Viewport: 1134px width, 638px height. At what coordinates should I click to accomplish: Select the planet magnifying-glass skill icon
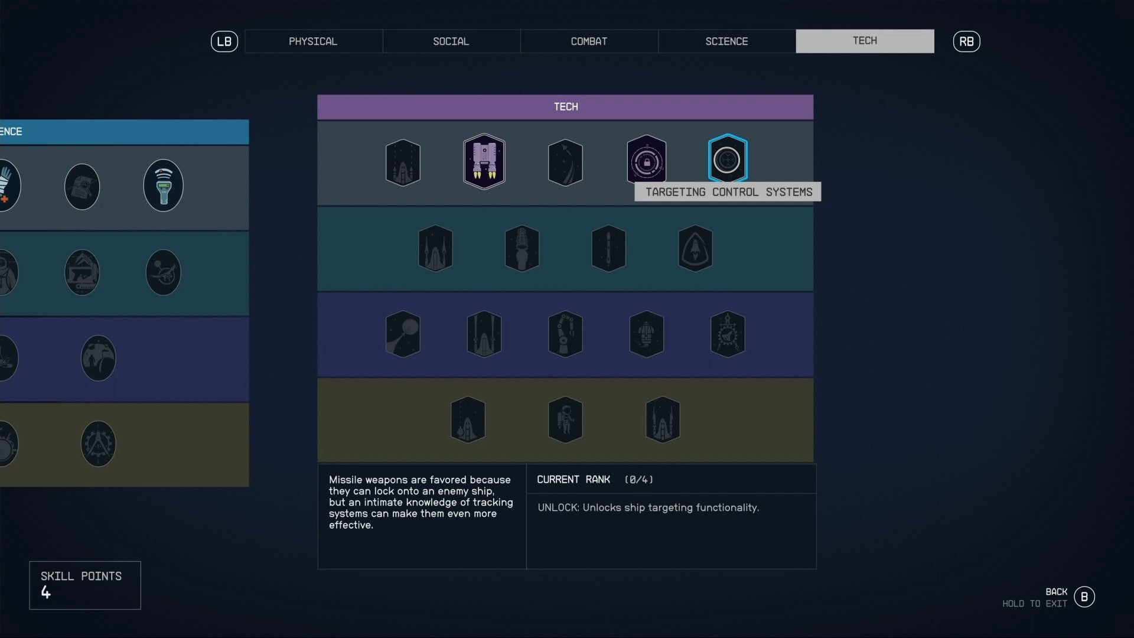402,334
